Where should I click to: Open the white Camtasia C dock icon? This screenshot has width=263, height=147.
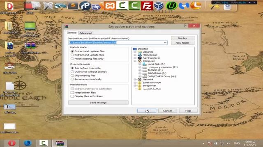pyautogui.click(x=122, y=5)
